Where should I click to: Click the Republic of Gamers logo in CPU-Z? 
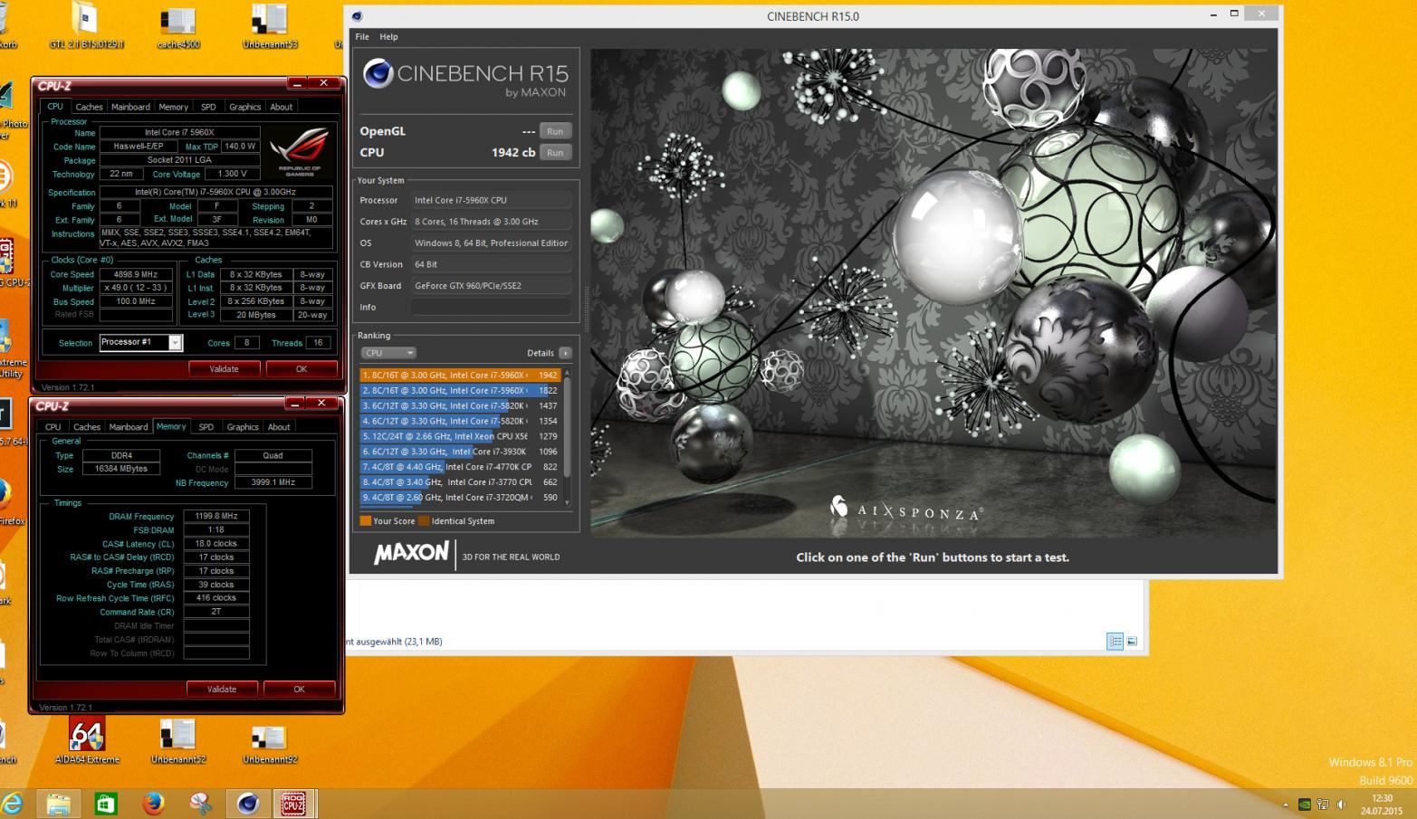(299, 151)
